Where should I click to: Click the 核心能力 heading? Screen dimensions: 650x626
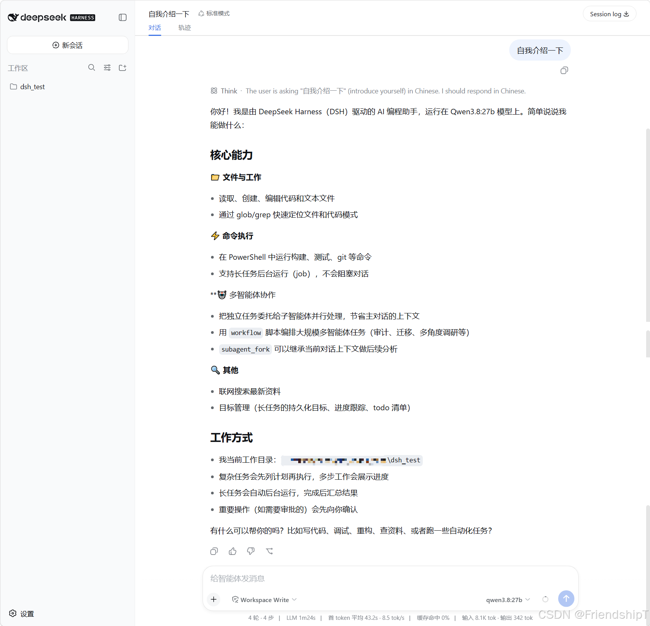(x=231, y=155)
